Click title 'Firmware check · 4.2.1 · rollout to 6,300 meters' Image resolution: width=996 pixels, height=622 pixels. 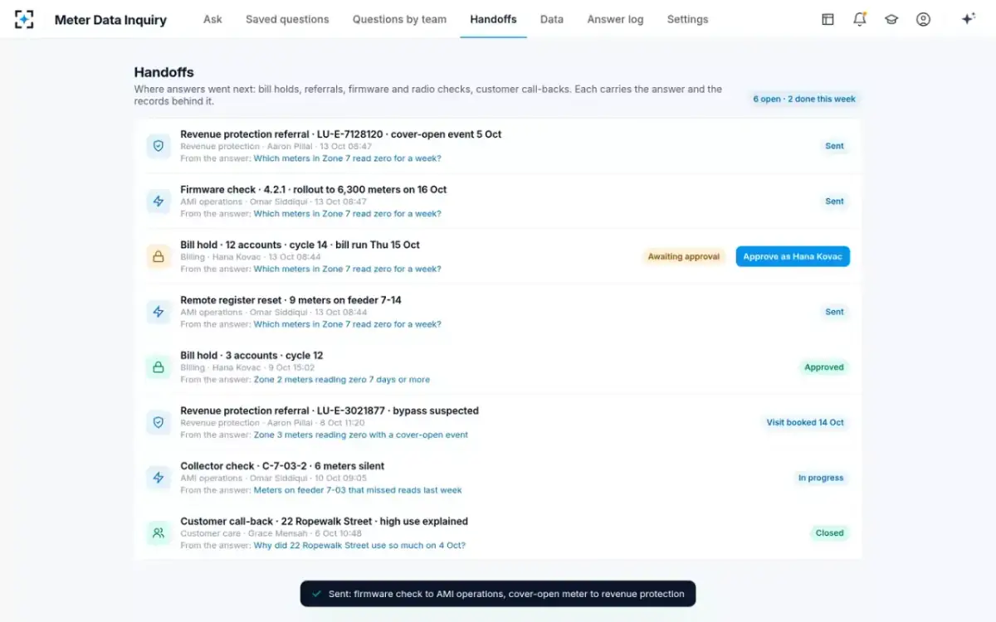click(314, 190)
